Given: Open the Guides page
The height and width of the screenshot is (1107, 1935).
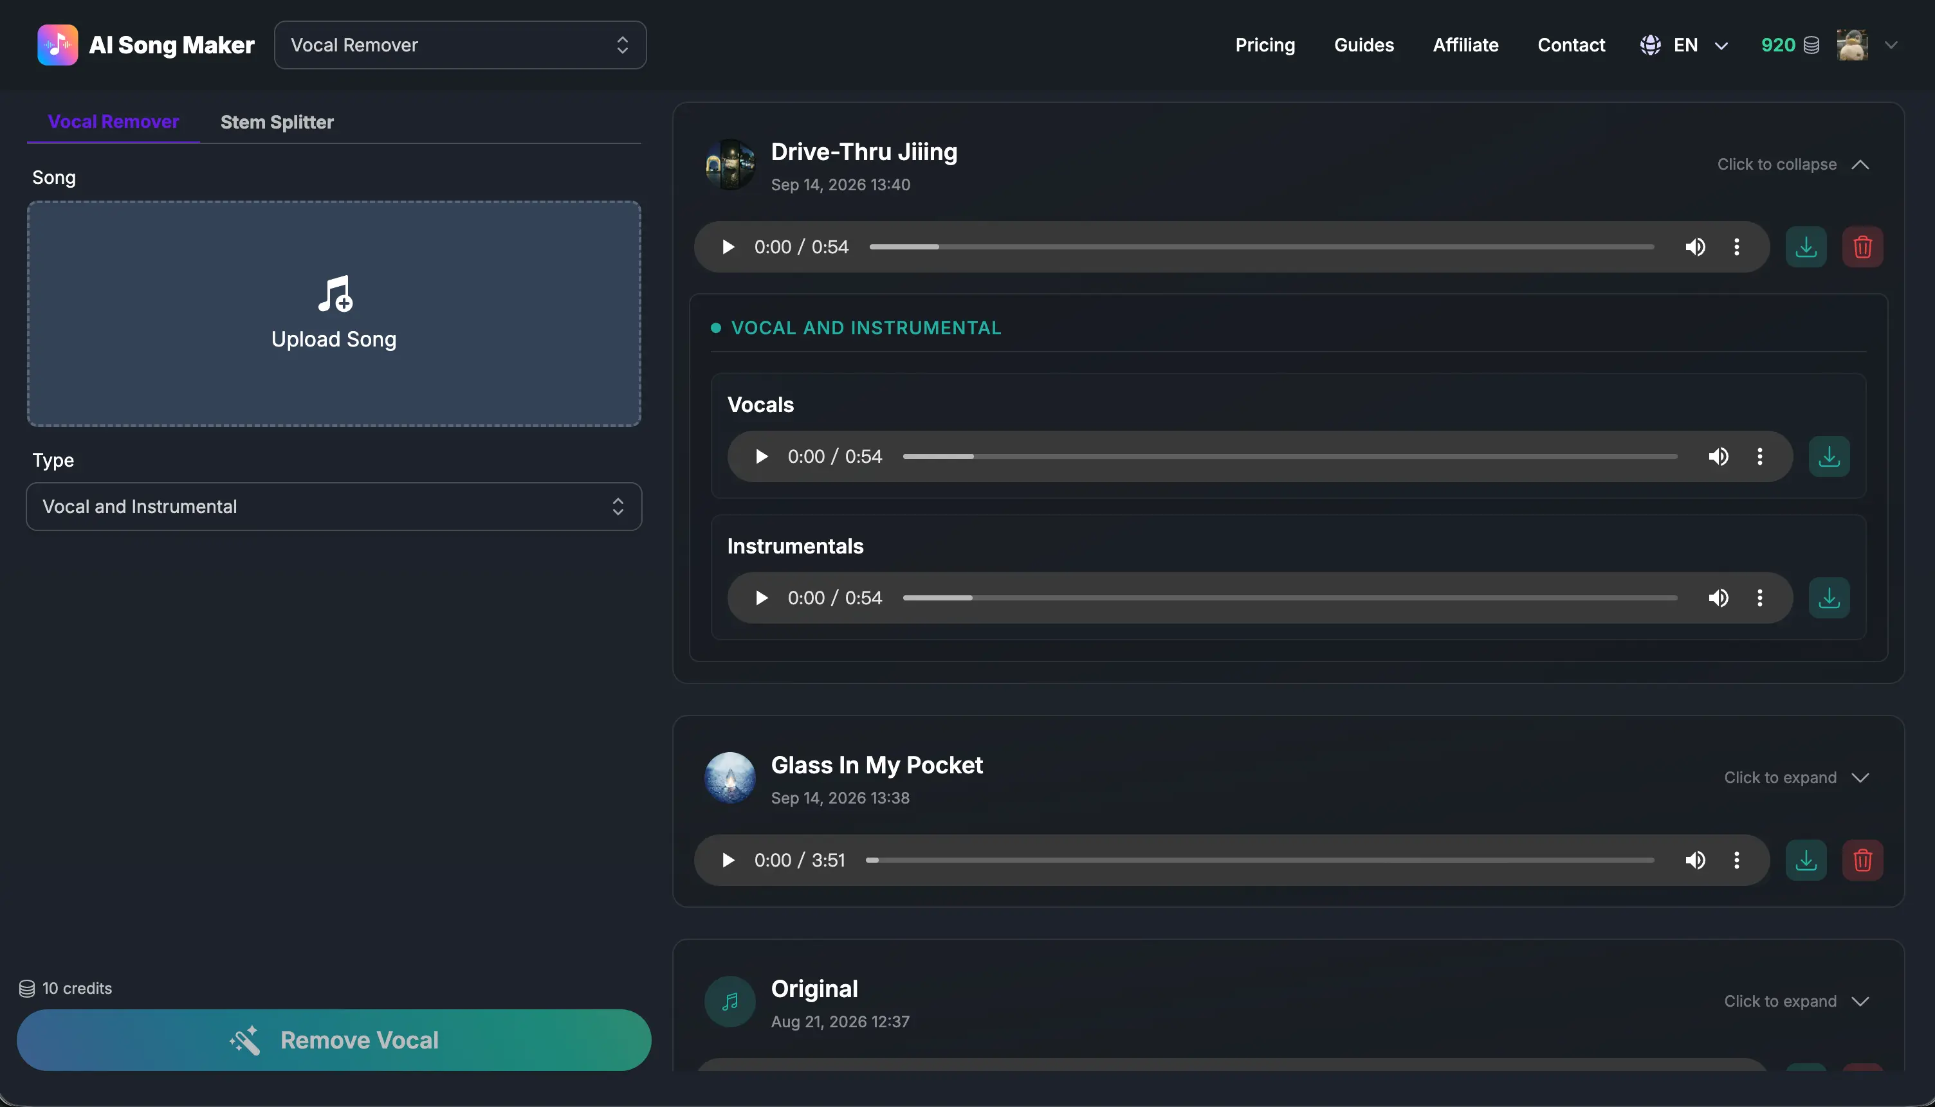Looking at the screenshot, I should (1364, 46).
